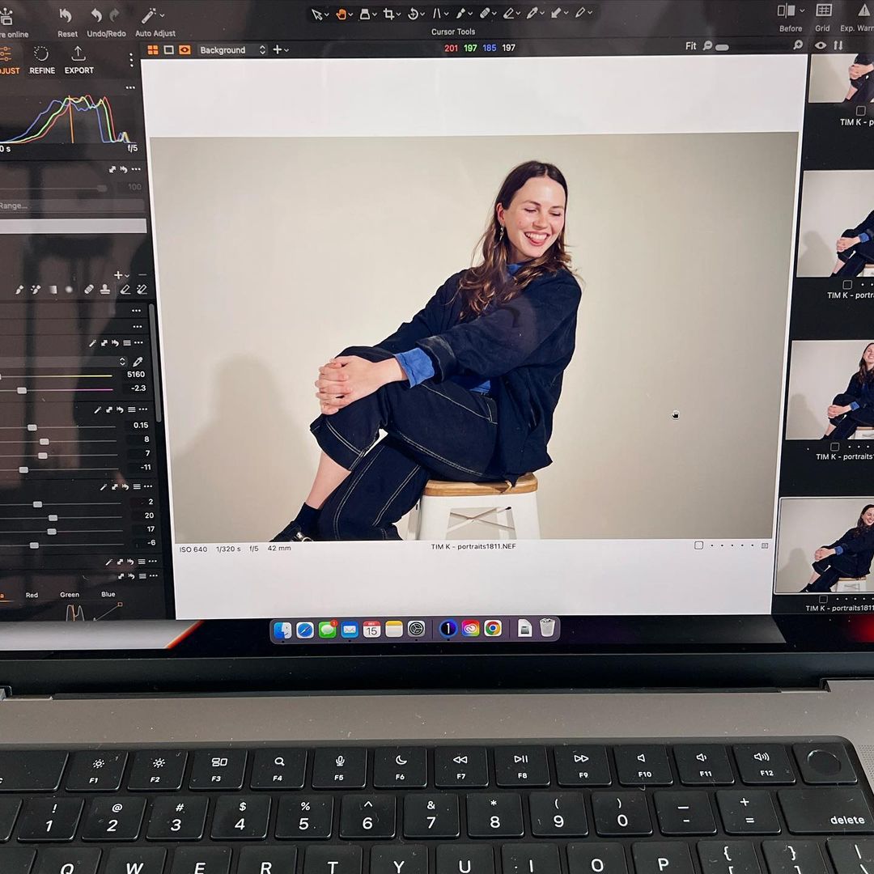Switch to the Export tab
The height and width of the screenshot is (874, 874).
click(78, 59)
